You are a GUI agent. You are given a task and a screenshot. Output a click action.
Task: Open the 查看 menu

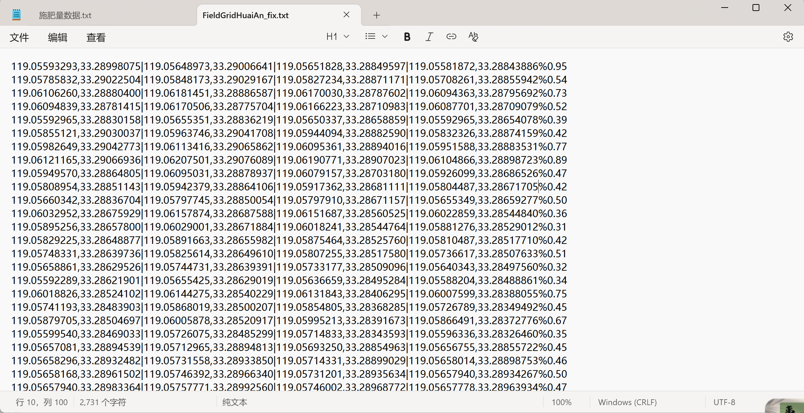coord(96,37)
